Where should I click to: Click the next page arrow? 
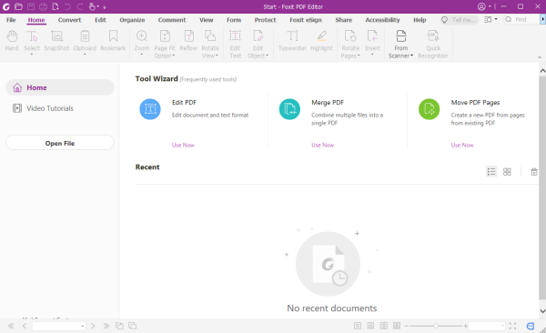pos(93,326)
